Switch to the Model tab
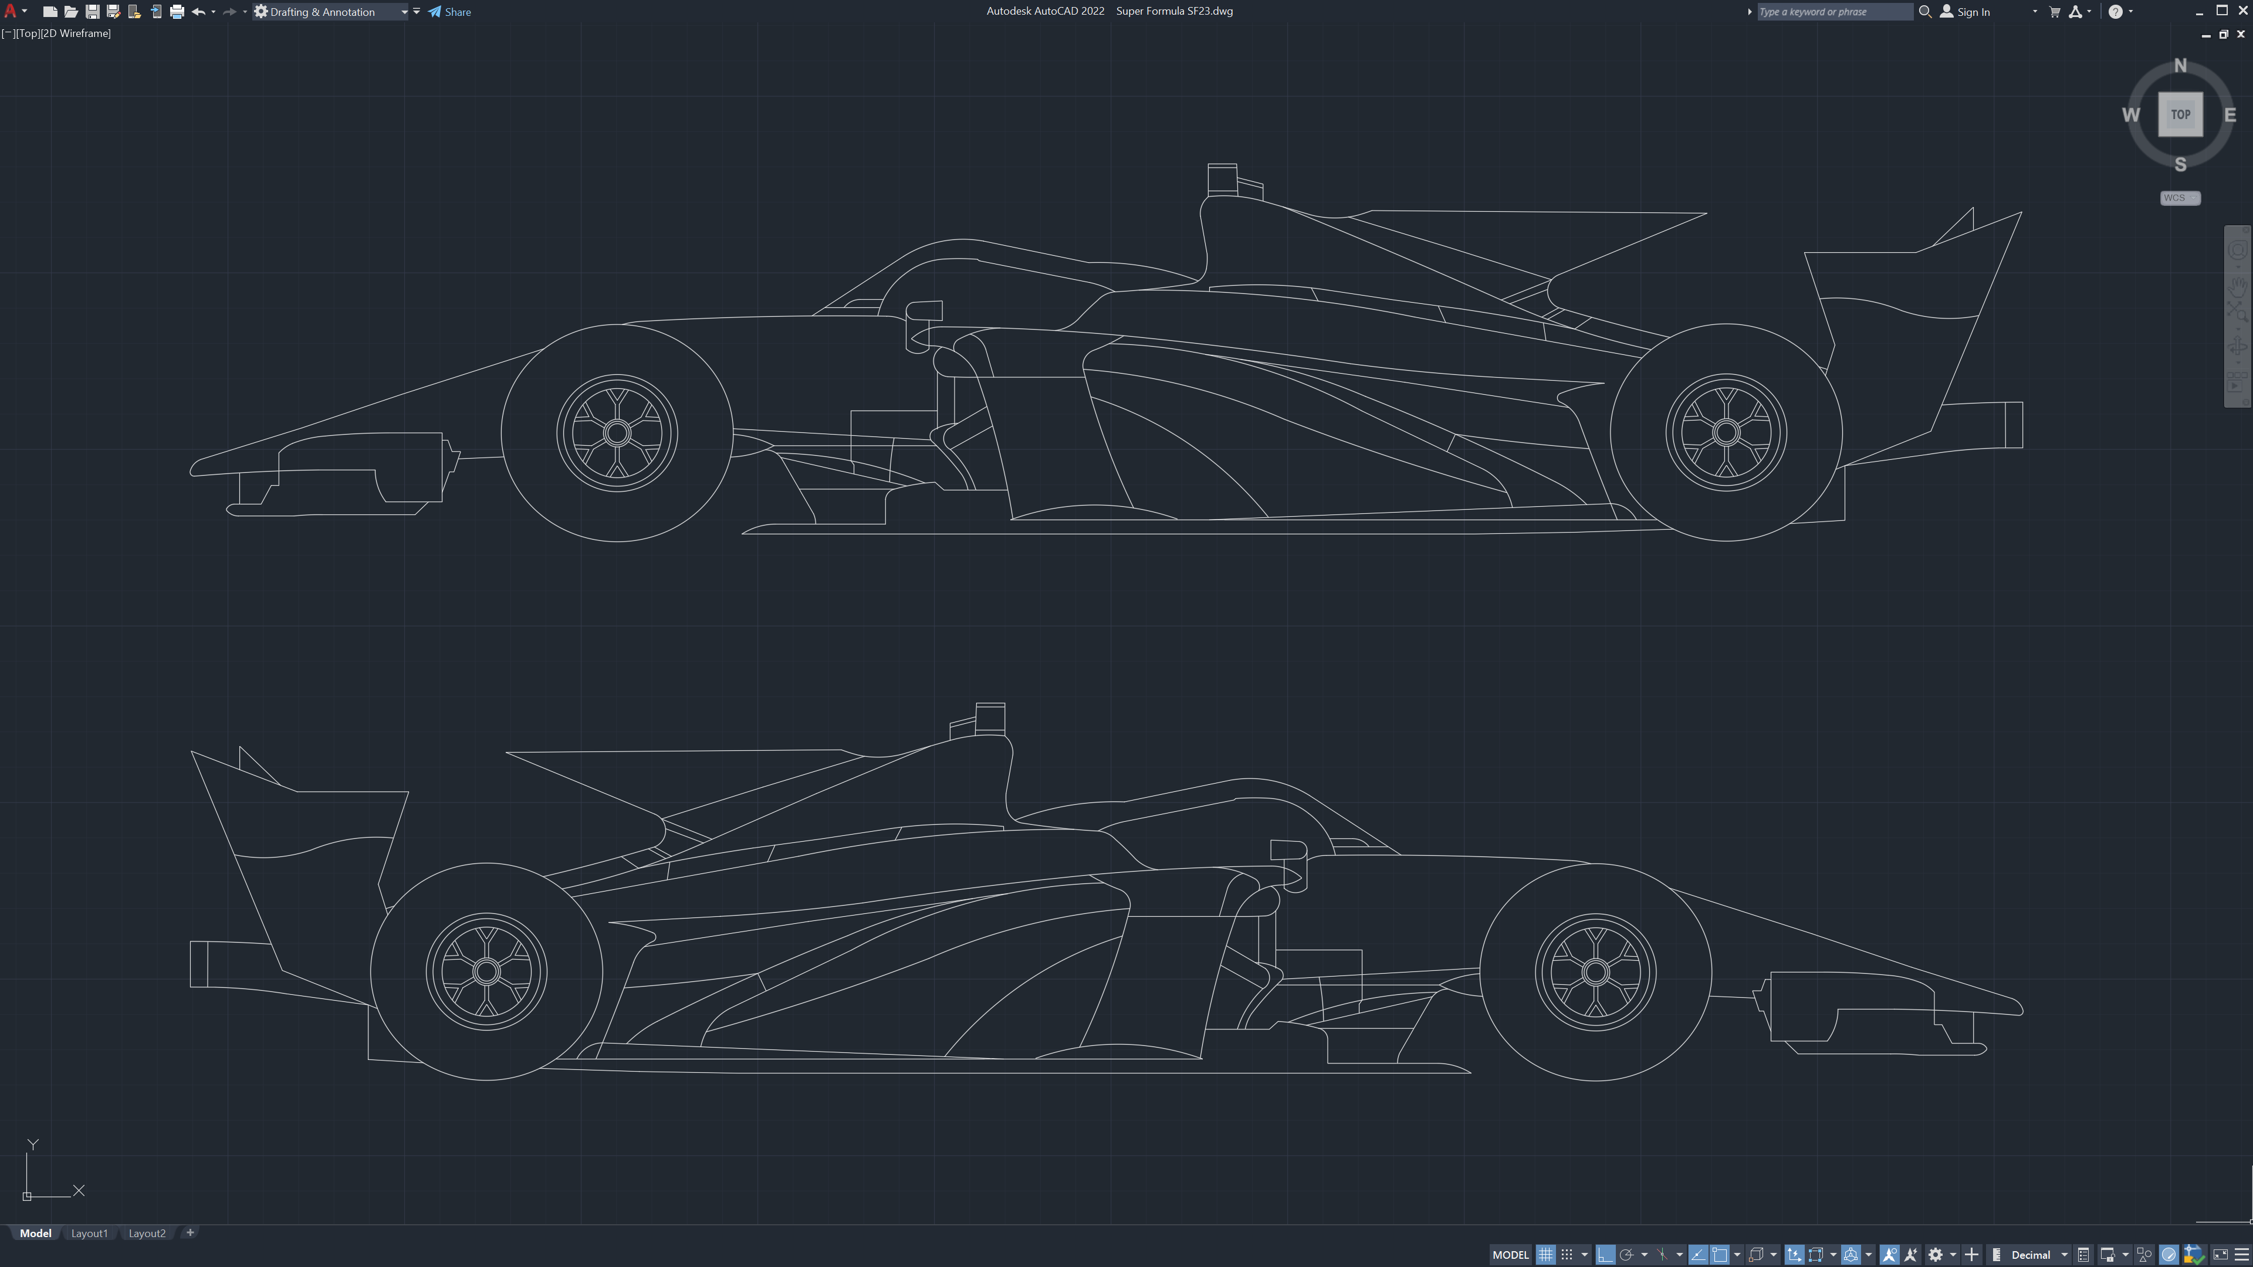Viewport: 2253px width, 1267px height. tap(36, 1234)
